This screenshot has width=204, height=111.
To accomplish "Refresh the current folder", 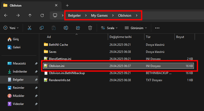I will (x=42, y=15).
